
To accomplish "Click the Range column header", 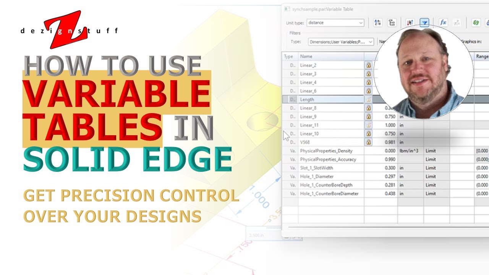I will [x=481, y=57].
